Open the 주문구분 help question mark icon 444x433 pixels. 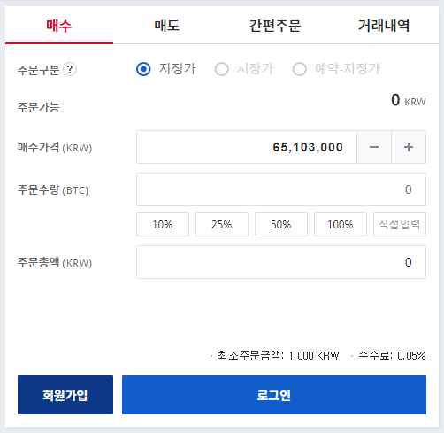(70, 70)
